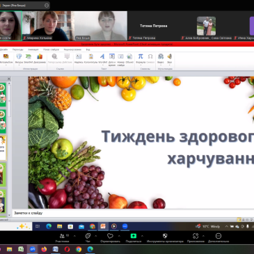The width and height of the screenshot is (254, 254).
Task: Open the Показ слайдов (Slide Show) tab
Action: pyautogui.click(x=51, y=49)
